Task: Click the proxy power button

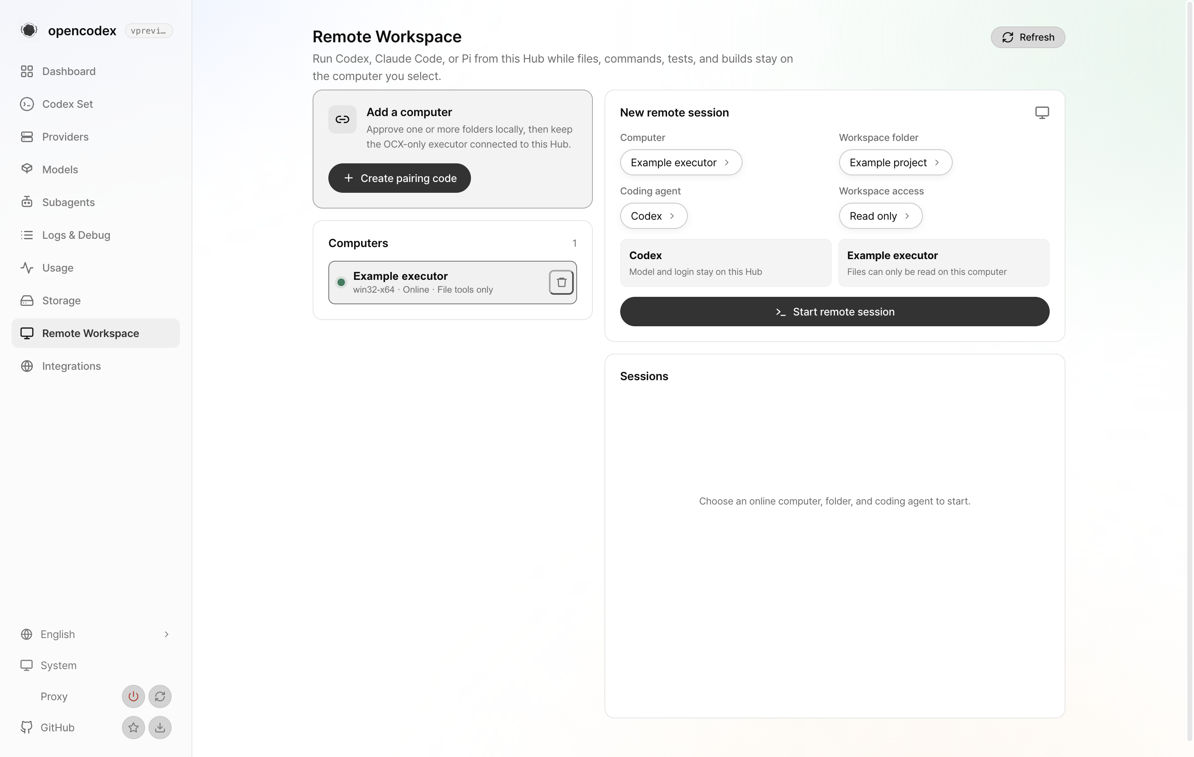Action: (133, 696)
